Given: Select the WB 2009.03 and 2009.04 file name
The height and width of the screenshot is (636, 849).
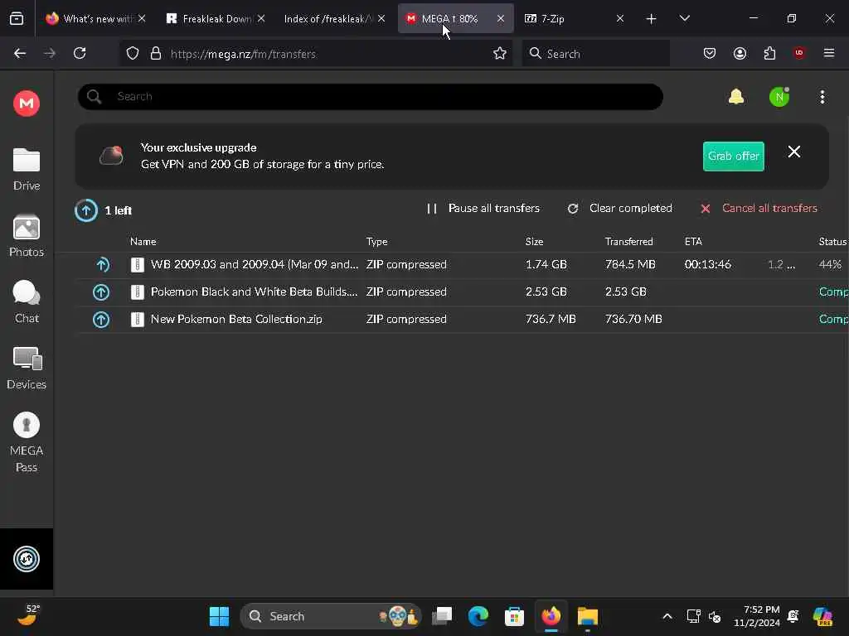Looking at the screenshot, I should pos(255,264).
